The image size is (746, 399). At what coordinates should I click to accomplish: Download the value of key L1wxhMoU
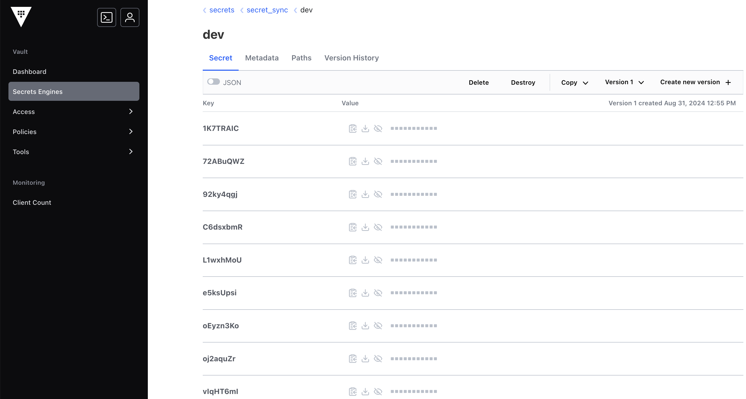pyautogui.click(x=365, y=260)
